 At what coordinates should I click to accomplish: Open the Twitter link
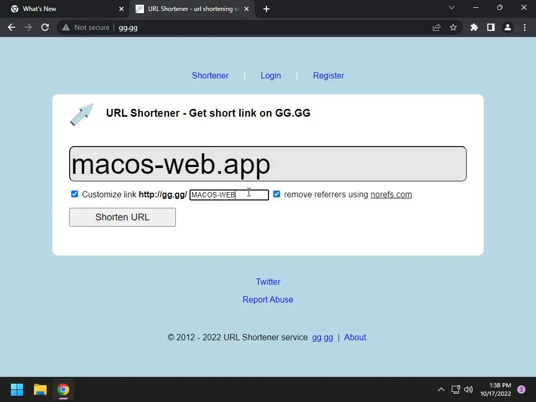pyautogui.click(x=268, y=282)
